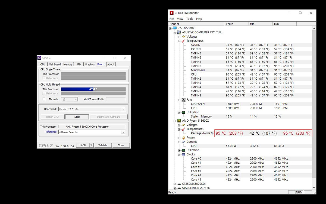Viewport: 326px width, 204px height.
Task: Click the Close button in CPU-Z
Action: [121, 145]
